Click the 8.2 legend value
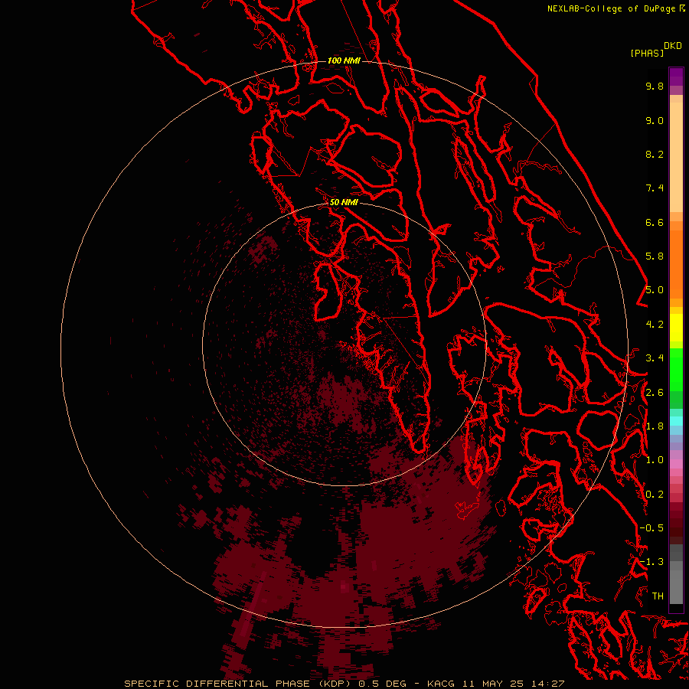 [655, 154]
